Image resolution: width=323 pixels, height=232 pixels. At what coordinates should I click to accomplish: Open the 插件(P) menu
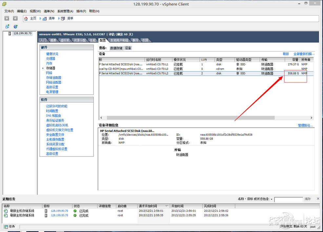pos(81,11)
